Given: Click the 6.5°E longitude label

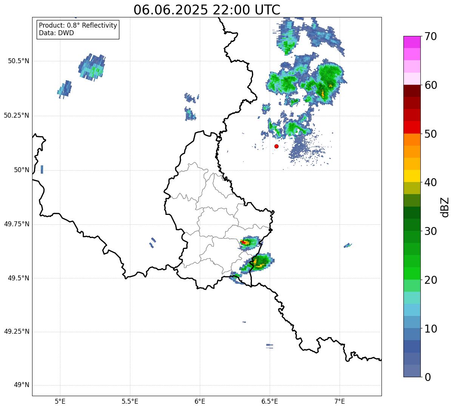Looking at the screenshot, I should coord(270,401).
